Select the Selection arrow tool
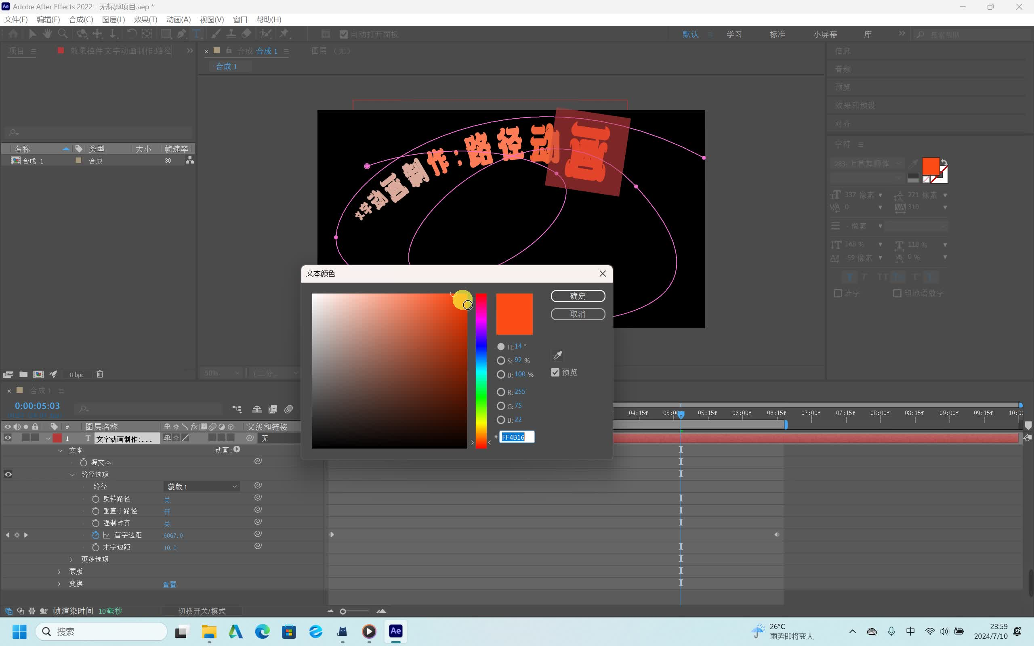 [x=32, y=34]
